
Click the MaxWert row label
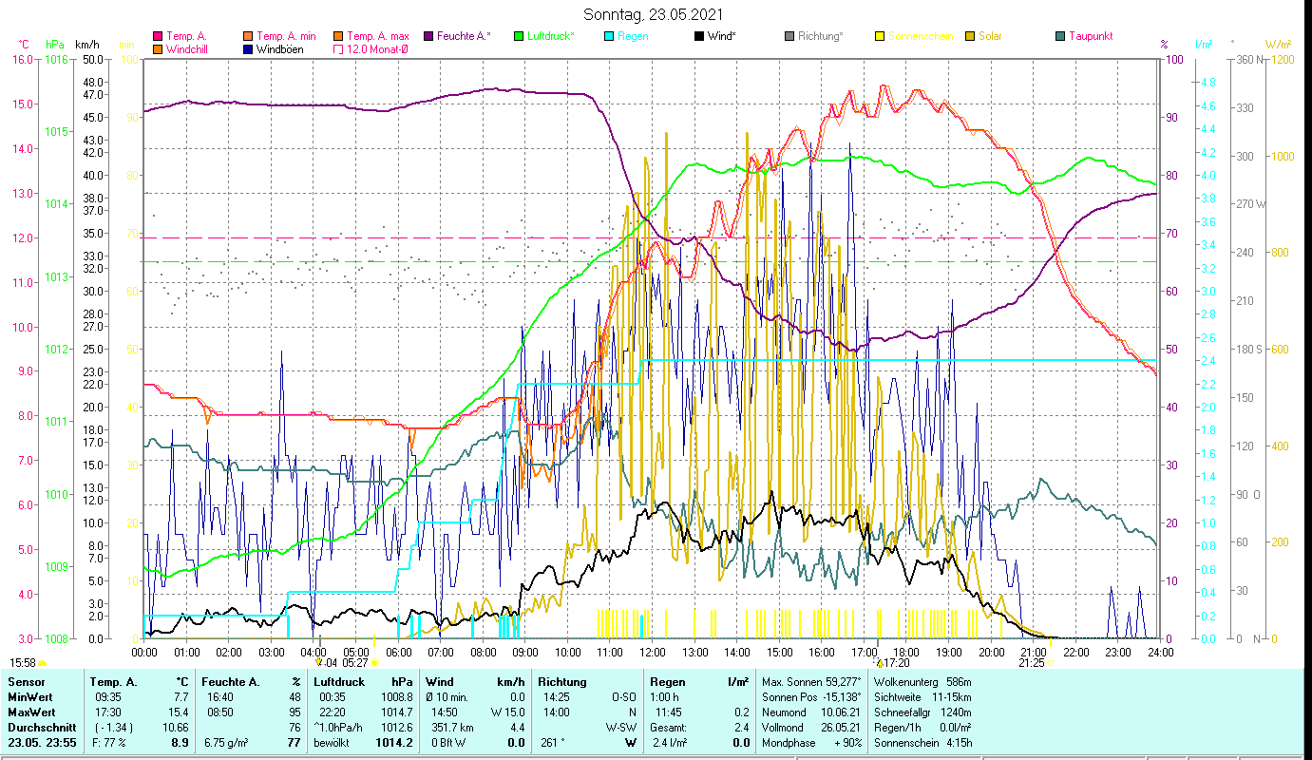tap(31, 712)
